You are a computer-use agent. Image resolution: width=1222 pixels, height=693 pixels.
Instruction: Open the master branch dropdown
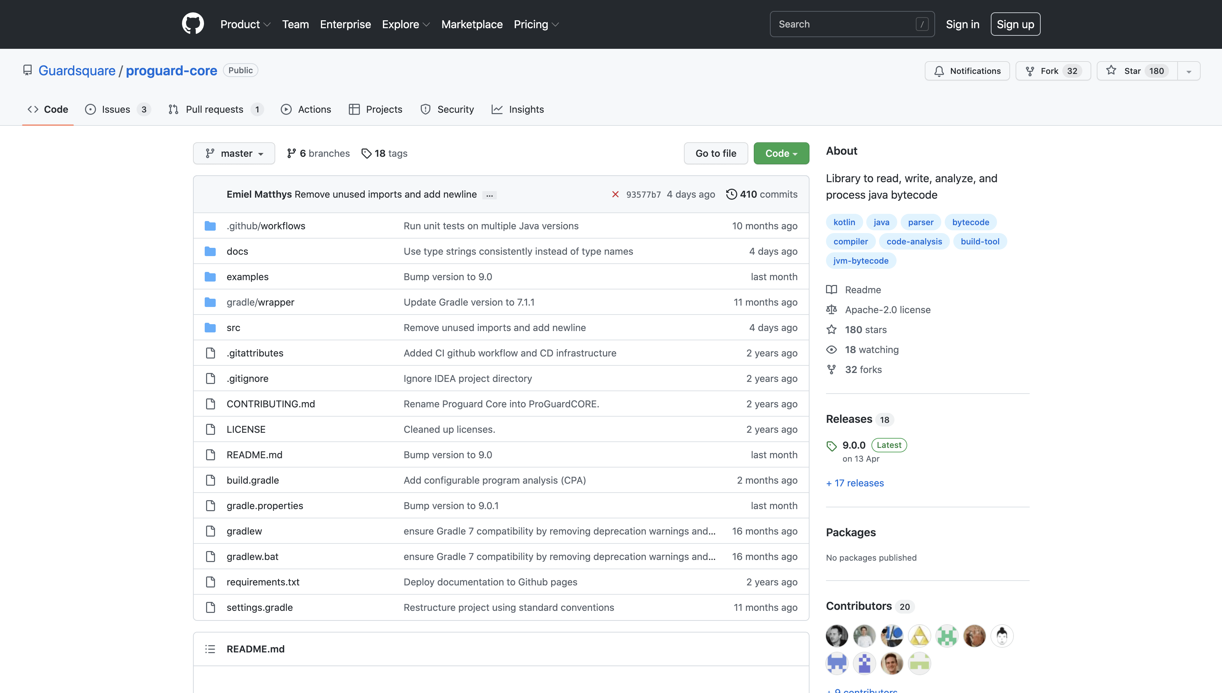point(234,153)
